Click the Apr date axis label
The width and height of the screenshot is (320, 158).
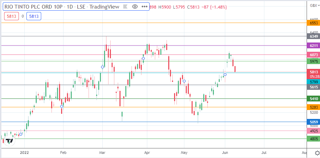[x=147, y=153]
